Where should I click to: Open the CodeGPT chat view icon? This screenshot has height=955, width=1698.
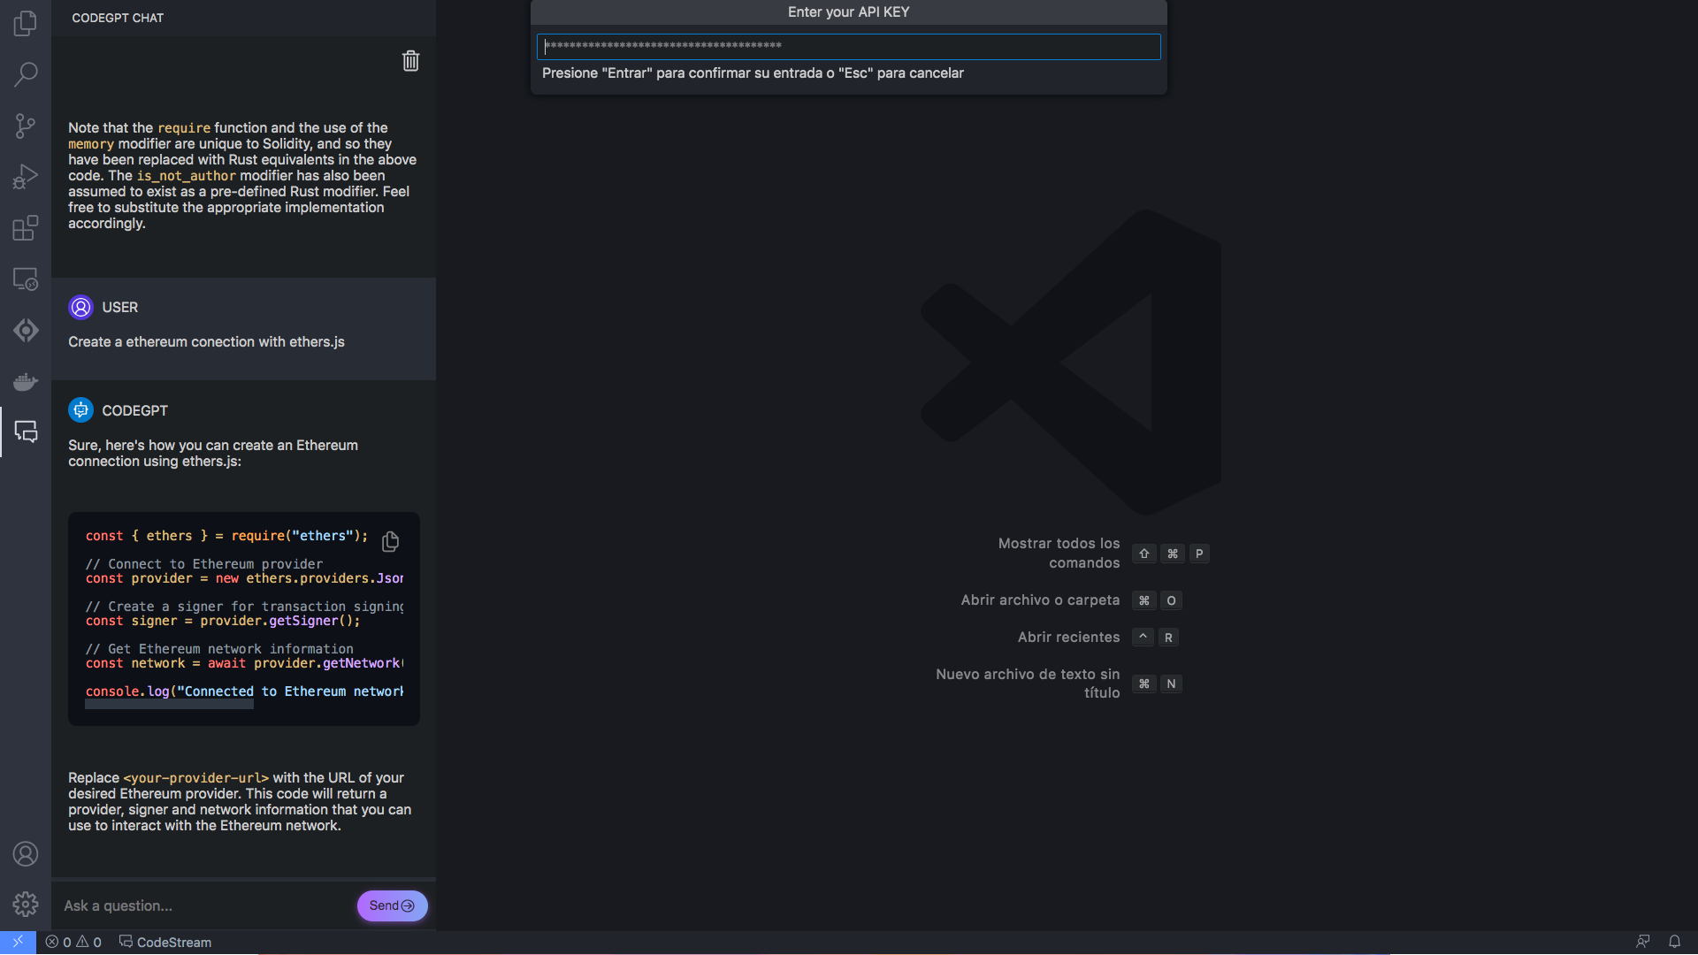click(x=26, y=432)
